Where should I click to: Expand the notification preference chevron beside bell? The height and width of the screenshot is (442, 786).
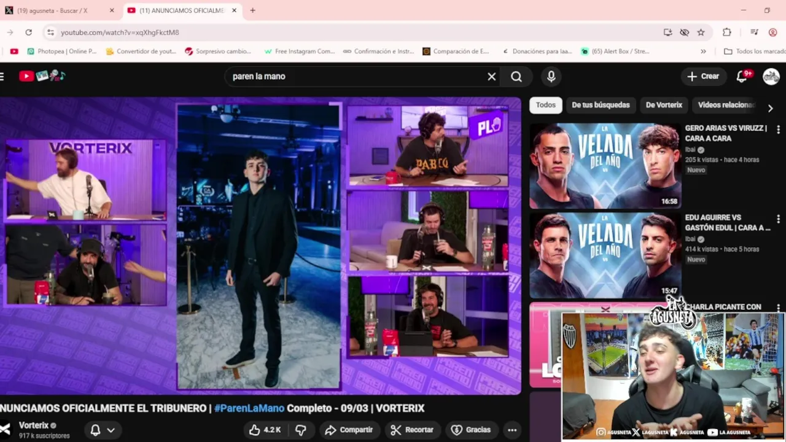pyautogui.click(x=111, y=430)
